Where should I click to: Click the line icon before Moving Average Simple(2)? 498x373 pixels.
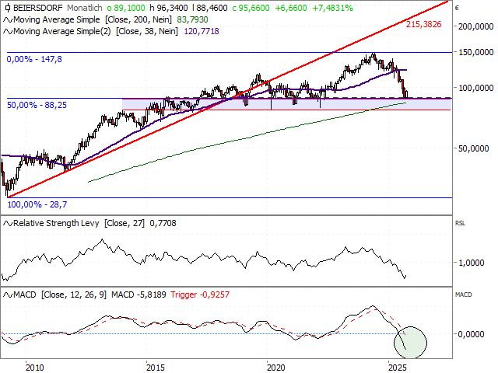pyautogui.click(x=8, y=32)
